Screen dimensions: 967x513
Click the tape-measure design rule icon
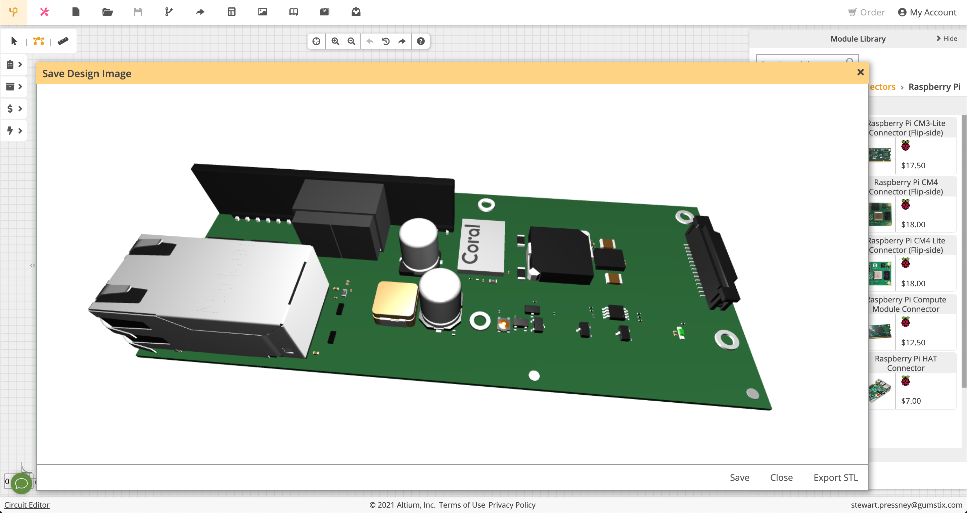point(62,41)
